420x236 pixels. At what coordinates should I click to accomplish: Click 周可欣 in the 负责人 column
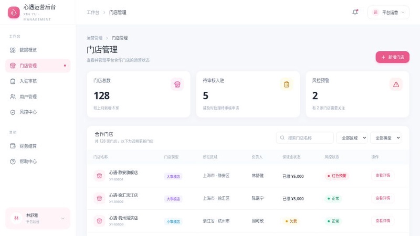(257, 221)
